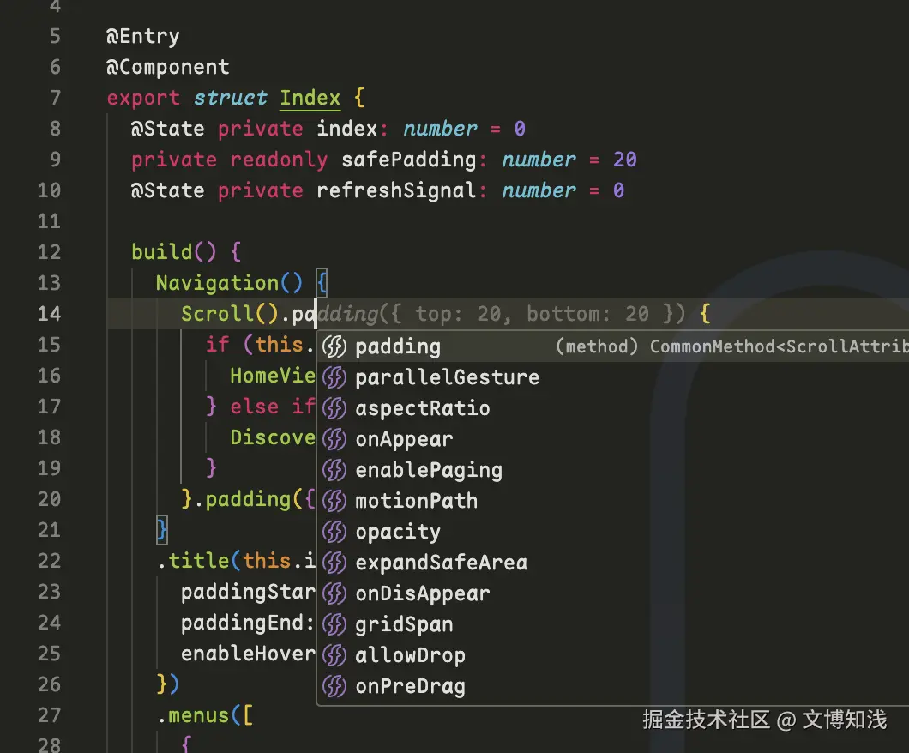
Task: Click 'build()' on line 12
Action: pos(173,252)
